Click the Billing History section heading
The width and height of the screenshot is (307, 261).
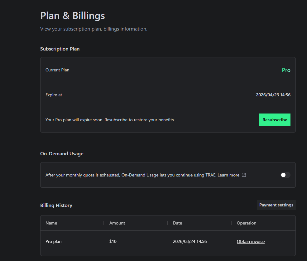tap(56, 205)
